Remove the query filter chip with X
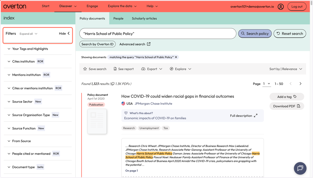This screenshot has height=178, width=313. tap(176, 57)
